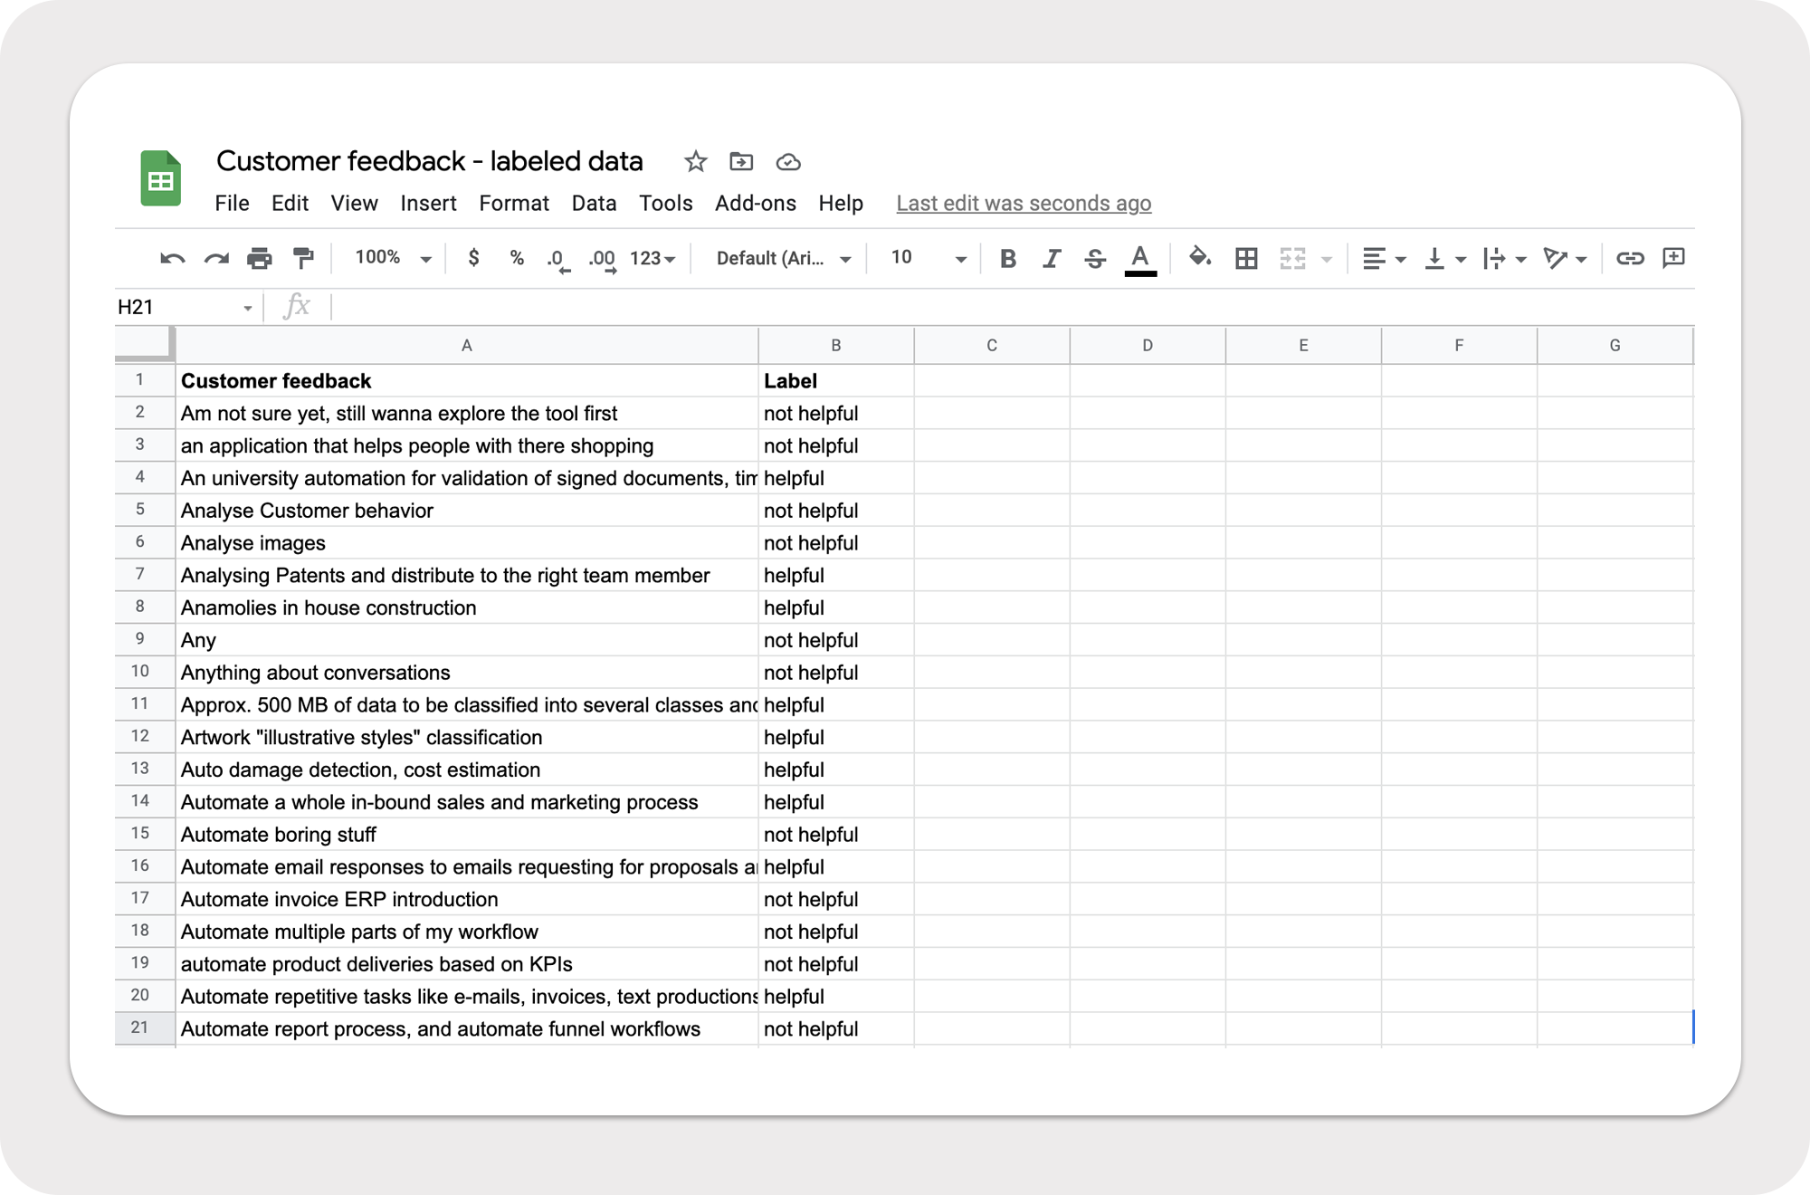Viewport: 1810px width, 1195px height.
Task: Open the Format menu
Action: tap(514, 204)
